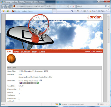Click the Add to Favorites icon
111x107 pixels.
click(7, 11)
